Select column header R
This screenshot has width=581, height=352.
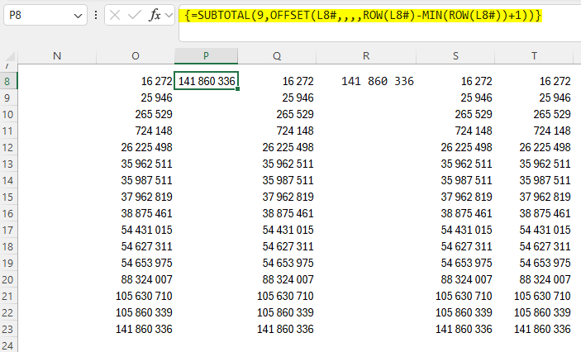click(x=365, y=55)
